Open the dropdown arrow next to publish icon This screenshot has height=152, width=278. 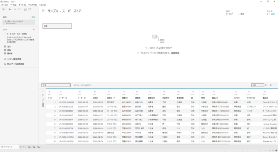22,9
